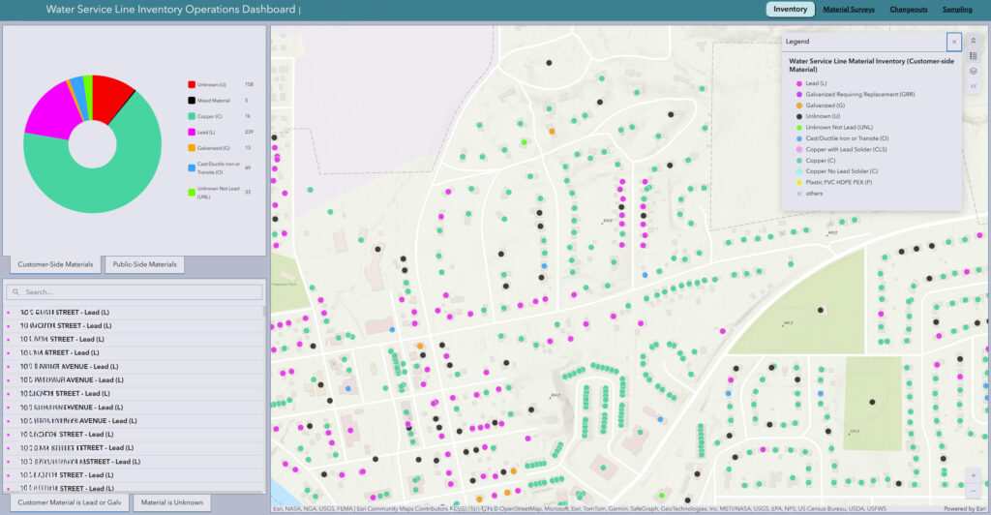Show Customer-Side Materials chart

tap(55, 264)
